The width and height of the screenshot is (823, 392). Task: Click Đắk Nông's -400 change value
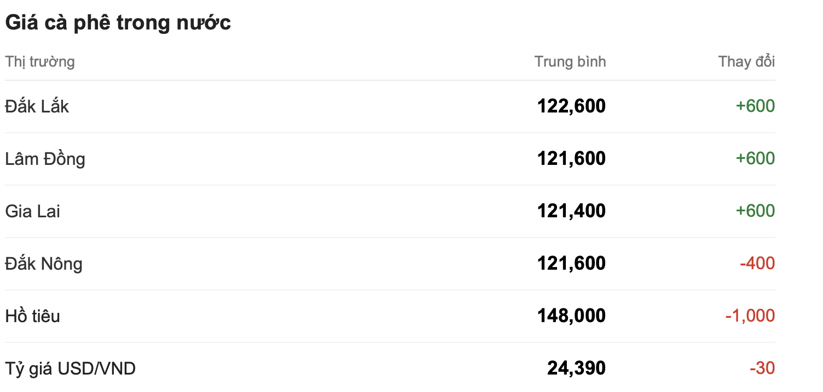757,264
